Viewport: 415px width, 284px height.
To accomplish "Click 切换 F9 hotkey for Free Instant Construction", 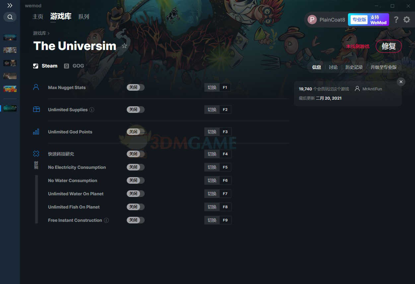I will (x=218, y=220).
